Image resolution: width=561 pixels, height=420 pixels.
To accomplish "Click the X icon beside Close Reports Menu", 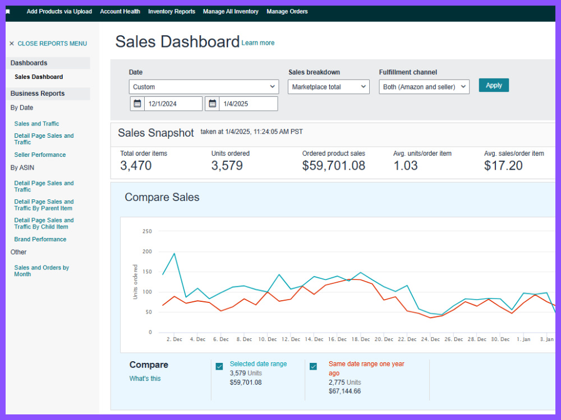I will [x=11, y=44].
